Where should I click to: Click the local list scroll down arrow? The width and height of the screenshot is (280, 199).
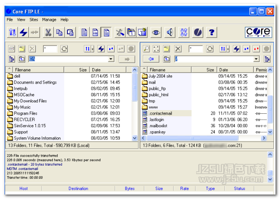[134, 138]
